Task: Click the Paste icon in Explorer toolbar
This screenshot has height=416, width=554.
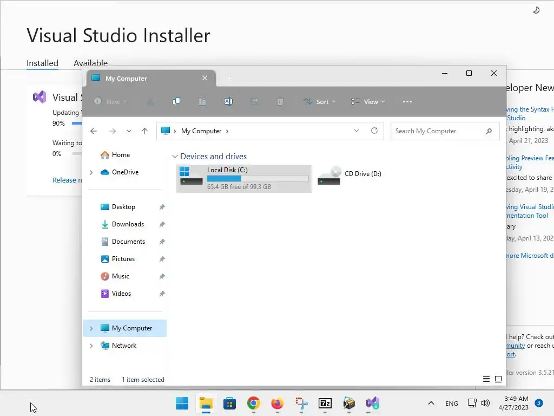Action: [202, 101]
